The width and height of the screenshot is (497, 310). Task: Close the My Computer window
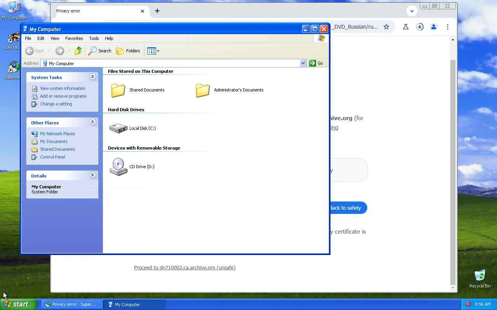coord(324,29)
